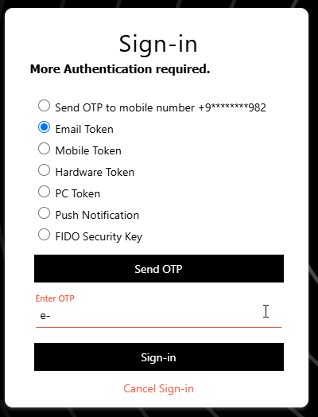Image resolution: width=318 pixels, height=417 pixels.
Task: Click the 'Mobile Token' label text
Action: click(88, 150)
